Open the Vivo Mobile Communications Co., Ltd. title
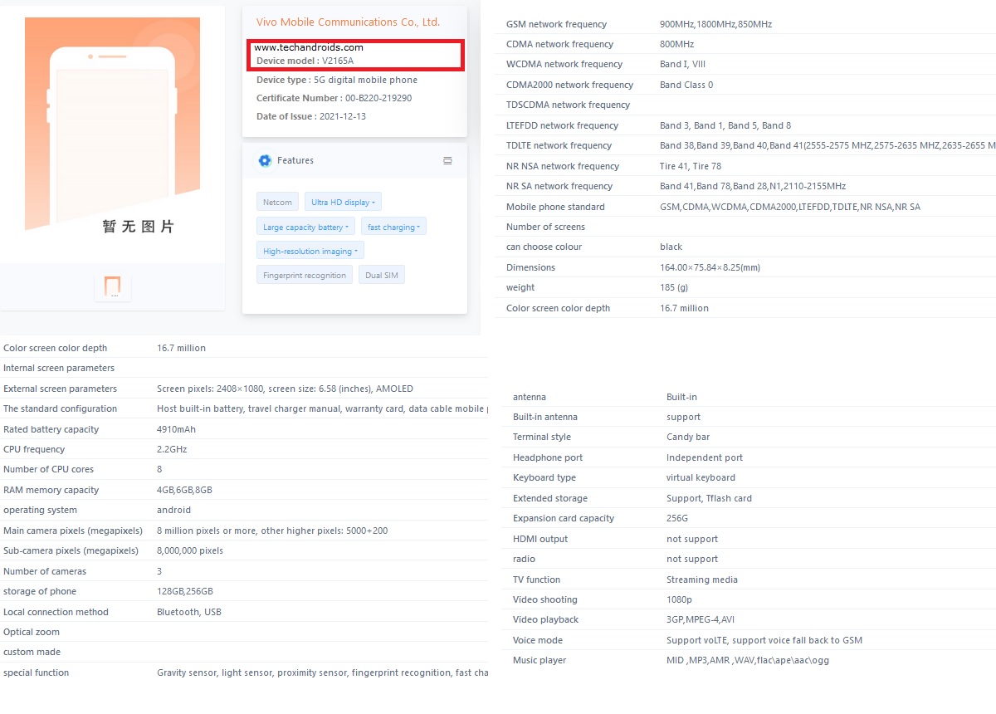The image size is (996, 714). click(x=348, y=22)
